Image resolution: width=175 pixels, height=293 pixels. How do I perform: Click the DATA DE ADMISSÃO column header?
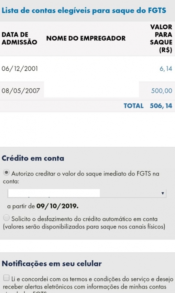pyautogui.click(x=19, y=38)
